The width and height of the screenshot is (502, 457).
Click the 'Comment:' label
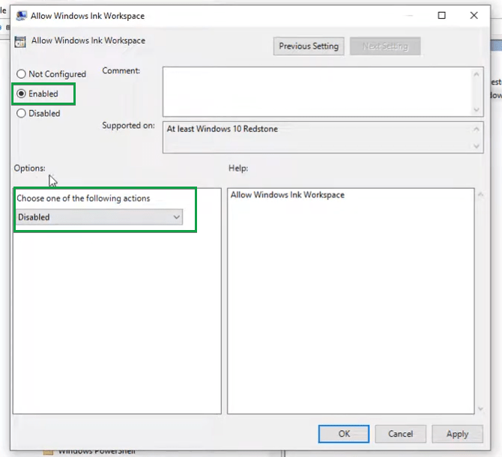[x=121, y=70]
